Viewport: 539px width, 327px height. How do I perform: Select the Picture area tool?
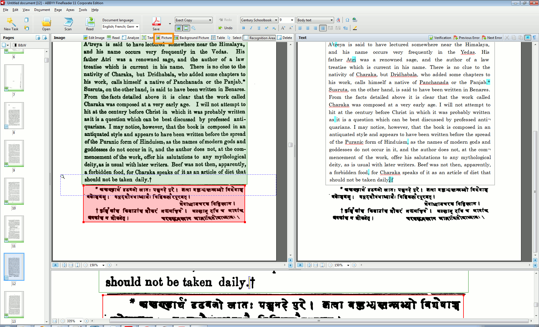(x=164, y=38)
